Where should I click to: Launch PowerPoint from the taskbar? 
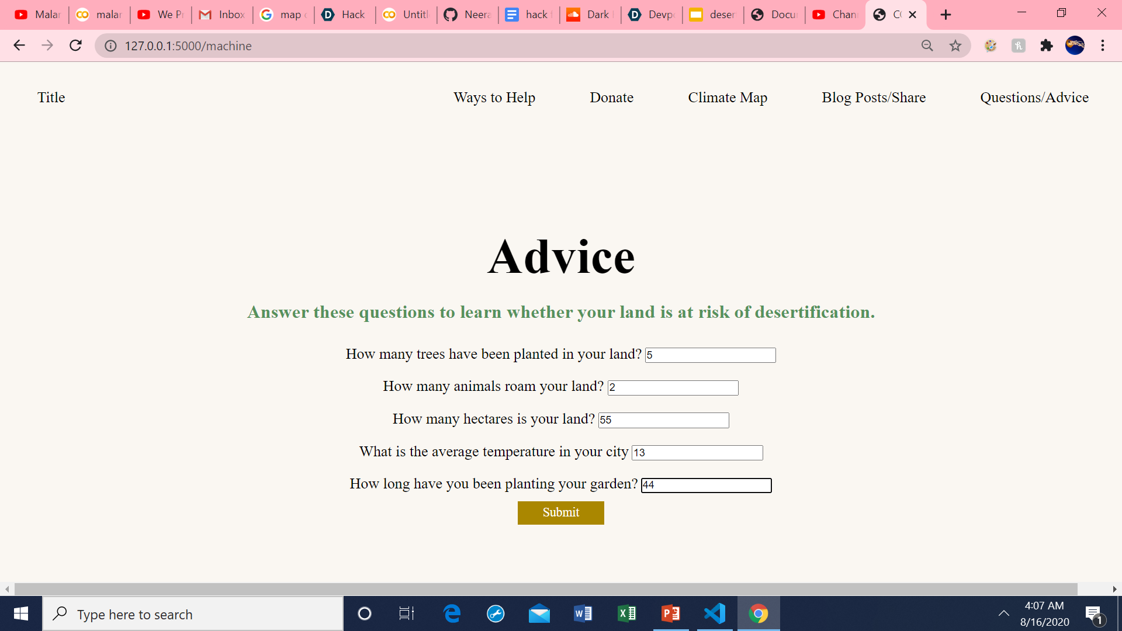pos(670,613)
